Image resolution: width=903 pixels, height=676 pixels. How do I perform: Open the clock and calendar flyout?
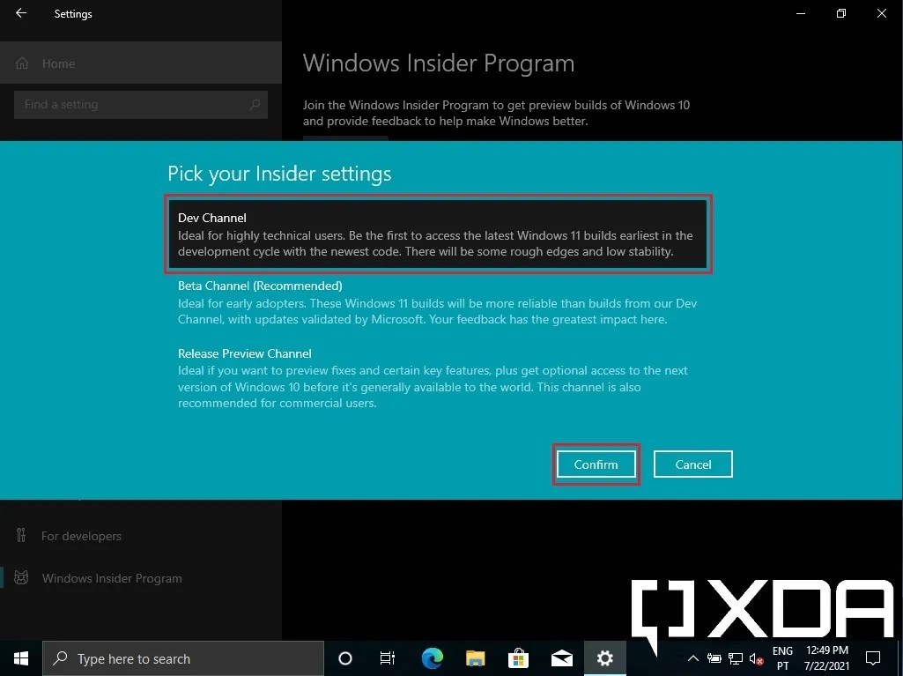[825, 658]
